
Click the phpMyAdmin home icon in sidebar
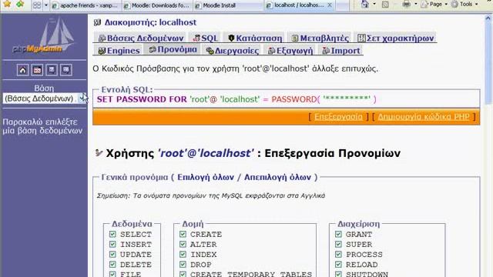(22, 70)
